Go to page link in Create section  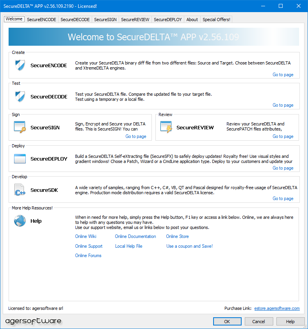[283, 75]
